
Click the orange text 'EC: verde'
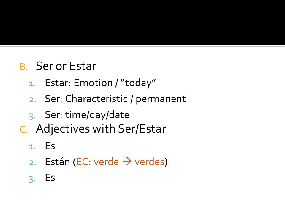97,162
